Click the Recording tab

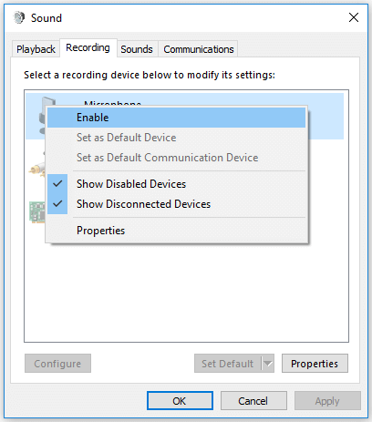(88, 47)
